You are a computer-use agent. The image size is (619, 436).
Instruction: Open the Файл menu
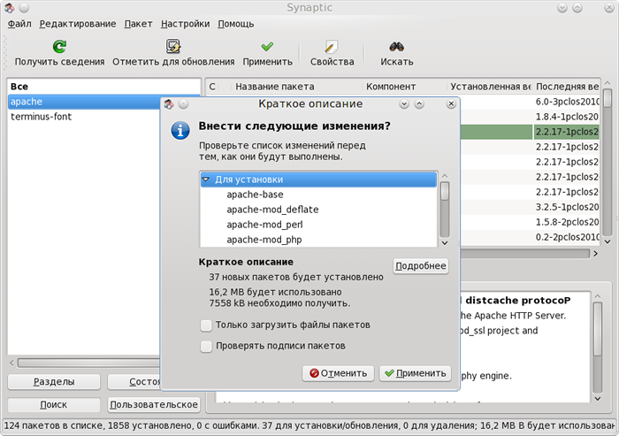coord(19,24)
